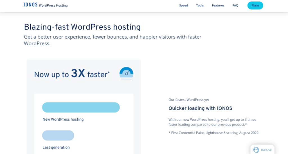The height and width of the screenshot is (154, 288).
Task: Click the IONOS logo
Action: [30, 5]
